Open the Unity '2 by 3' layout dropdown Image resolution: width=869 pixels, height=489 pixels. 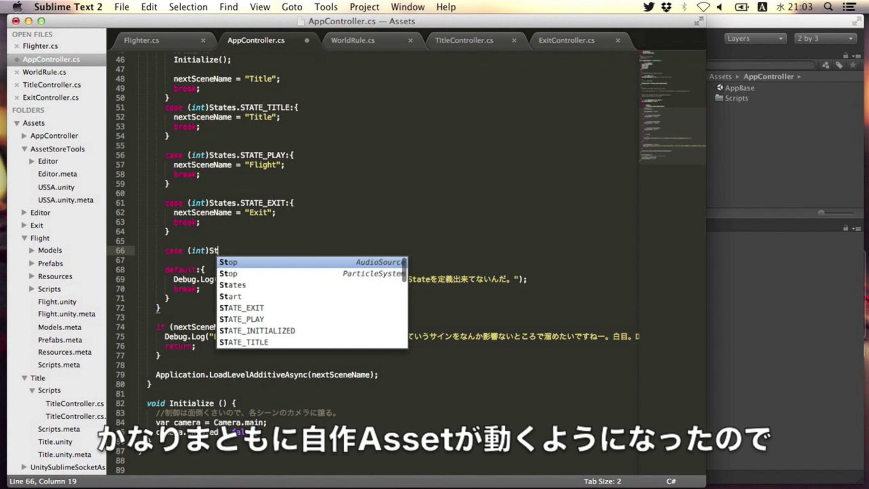825,38
